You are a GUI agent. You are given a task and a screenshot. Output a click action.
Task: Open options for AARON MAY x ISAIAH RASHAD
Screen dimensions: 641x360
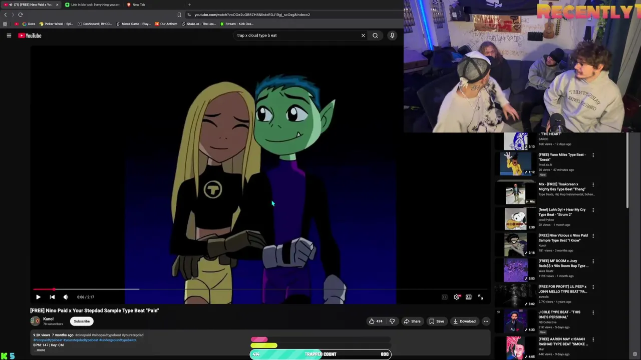(x=593, y=339)
